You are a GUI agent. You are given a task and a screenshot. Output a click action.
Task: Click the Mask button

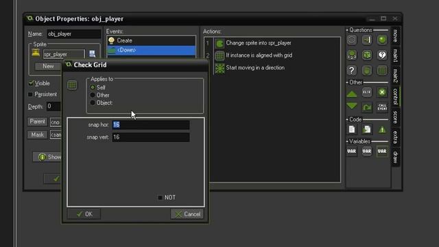coord(37,134)
